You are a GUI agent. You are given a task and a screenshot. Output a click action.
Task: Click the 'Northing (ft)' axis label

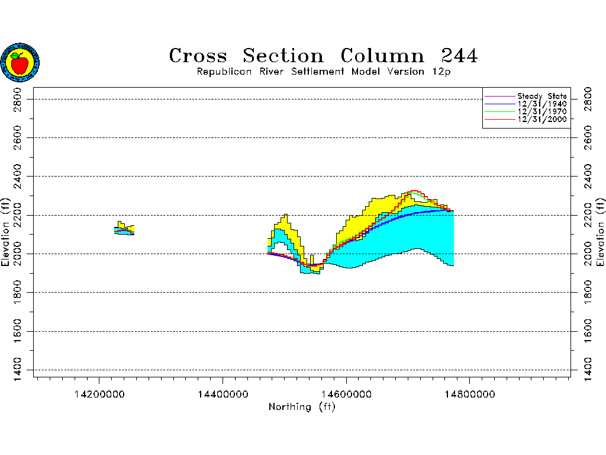pyautogui.click(x=302, y=407)
